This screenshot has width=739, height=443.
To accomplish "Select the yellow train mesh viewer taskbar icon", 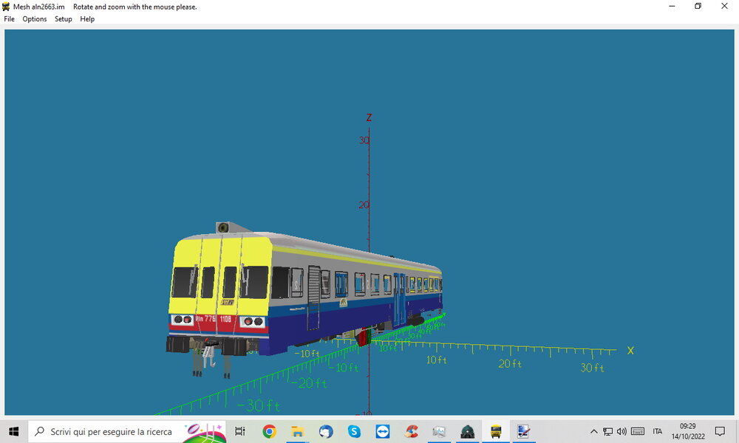I will point(496,431).
